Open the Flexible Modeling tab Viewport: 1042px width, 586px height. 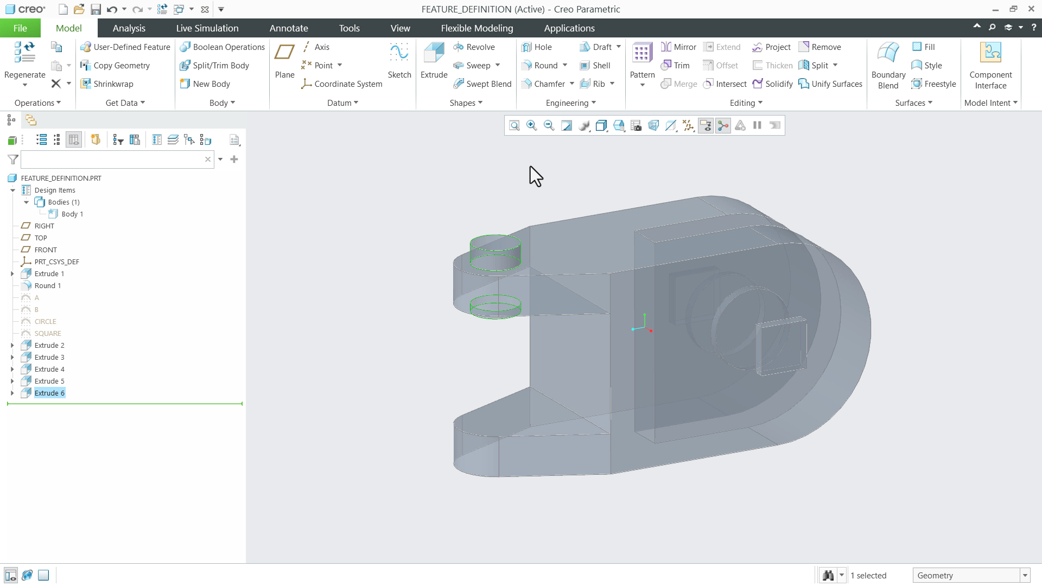coord(477,28)
